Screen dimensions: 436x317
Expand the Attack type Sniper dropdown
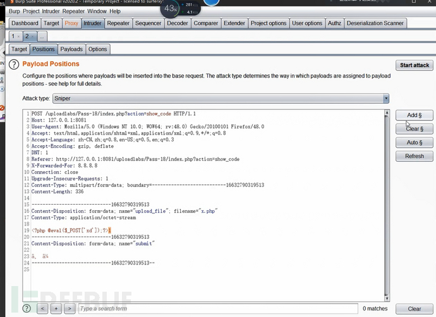coord(386,99)
